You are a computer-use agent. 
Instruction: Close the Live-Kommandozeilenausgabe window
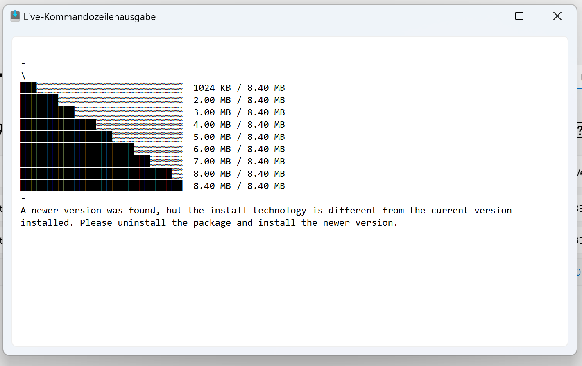[x=557, y=16]
